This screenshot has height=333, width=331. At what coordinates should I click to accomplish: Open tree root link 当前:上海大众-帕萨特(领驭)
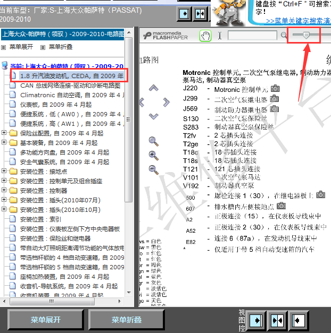tap(67, 66)
